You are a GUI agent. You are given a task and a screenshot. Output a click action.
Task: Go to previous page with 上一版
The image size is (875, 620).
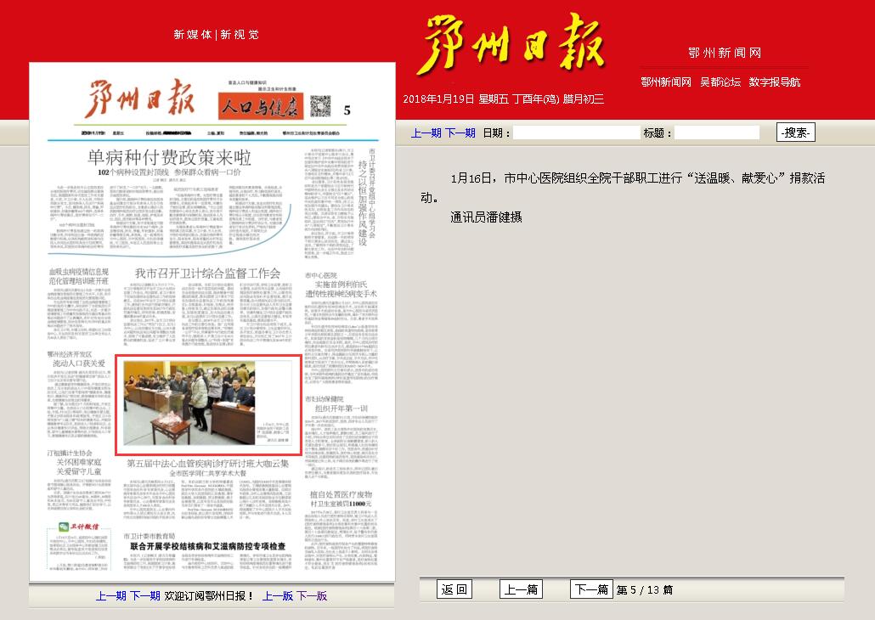click(x=278, y=596)
